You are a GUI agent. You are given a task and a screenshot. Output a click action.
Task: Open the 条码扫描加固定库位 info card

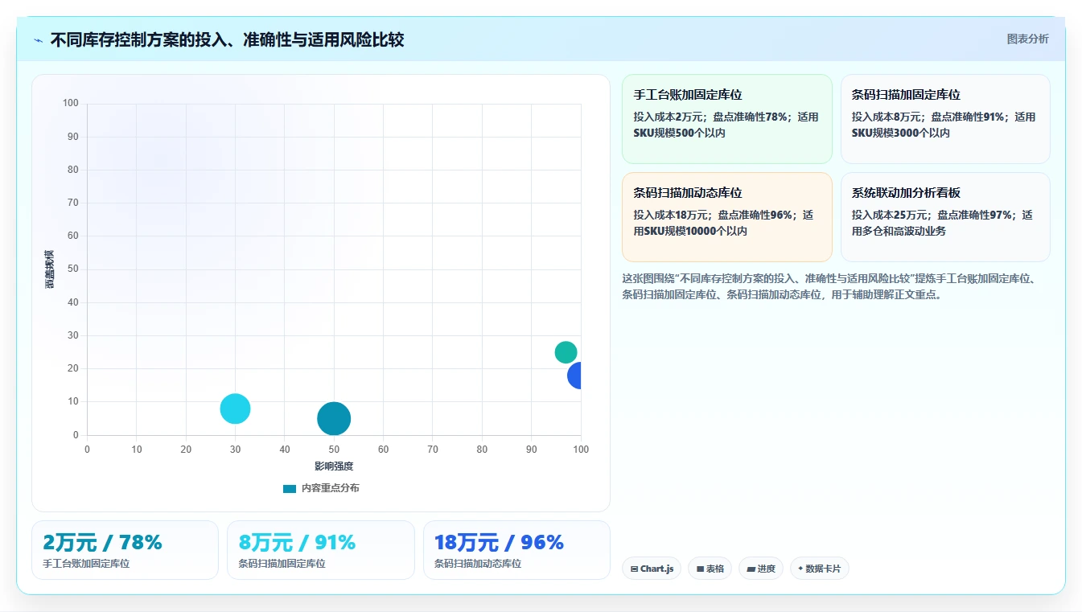pyautogui.click(x=945, y=119)
